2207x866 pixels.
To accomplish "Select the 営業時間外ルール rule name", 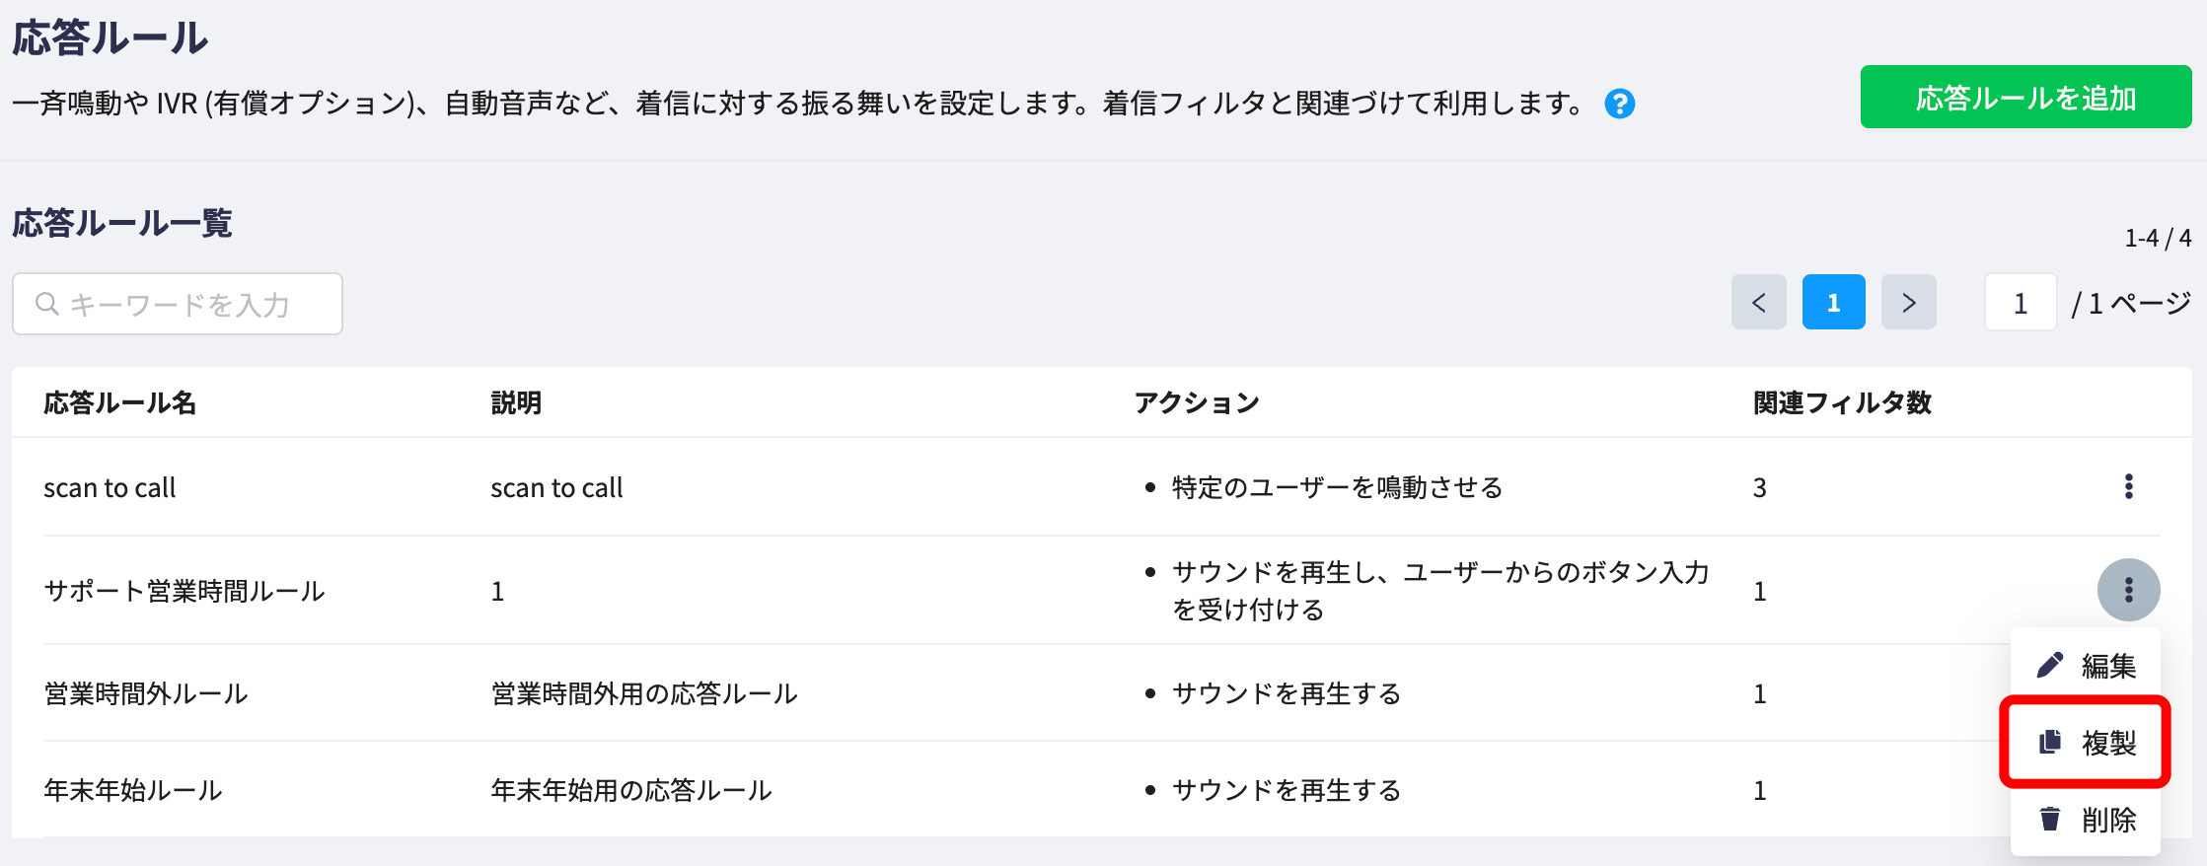I will (x=146, y=693).
